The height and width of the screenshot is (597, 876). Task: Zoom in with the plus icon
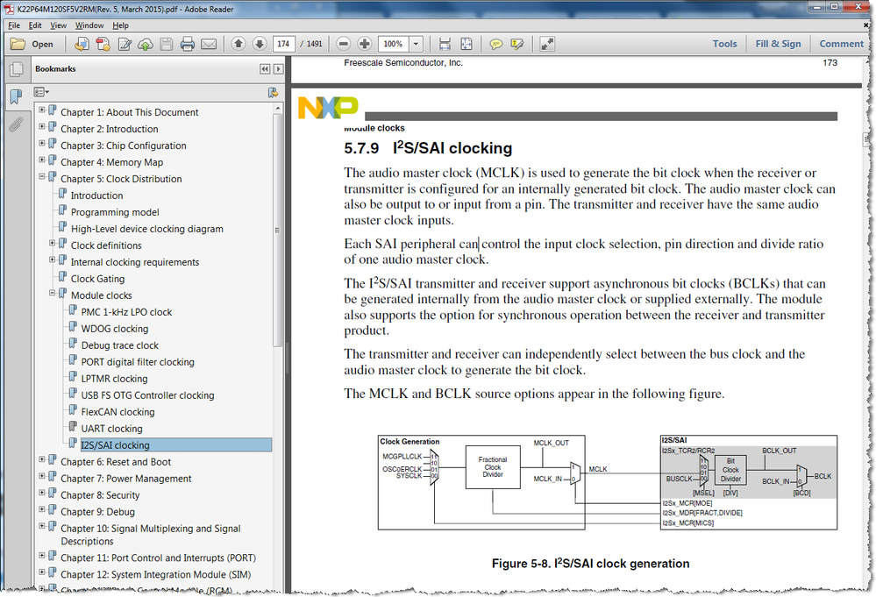tap(364, 44)
